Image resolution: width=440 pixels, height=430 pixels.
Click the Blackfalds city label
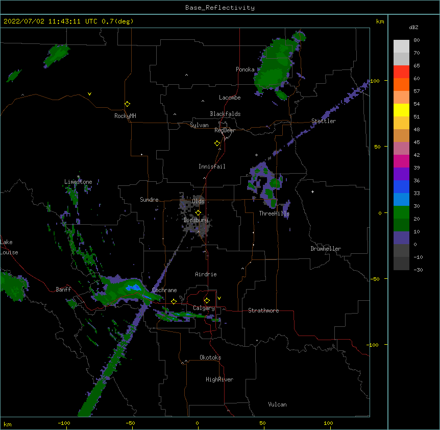[x=225, y=114]
